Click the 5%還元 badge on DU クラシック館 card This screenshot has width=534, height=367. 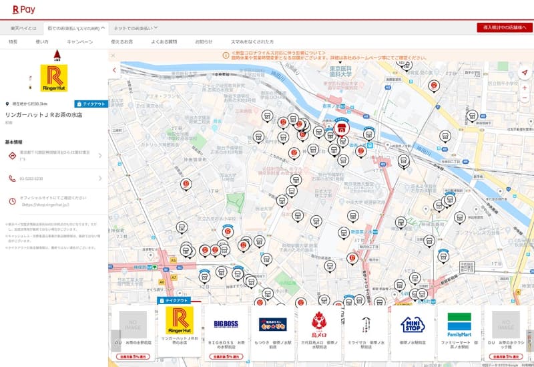[506, 356]
